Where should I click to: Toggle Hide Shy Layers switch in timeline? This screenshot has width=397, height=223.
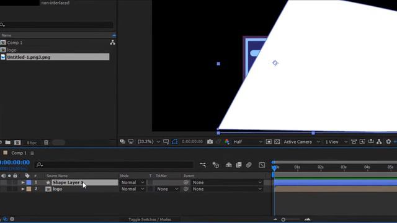(x=229, y=165)
